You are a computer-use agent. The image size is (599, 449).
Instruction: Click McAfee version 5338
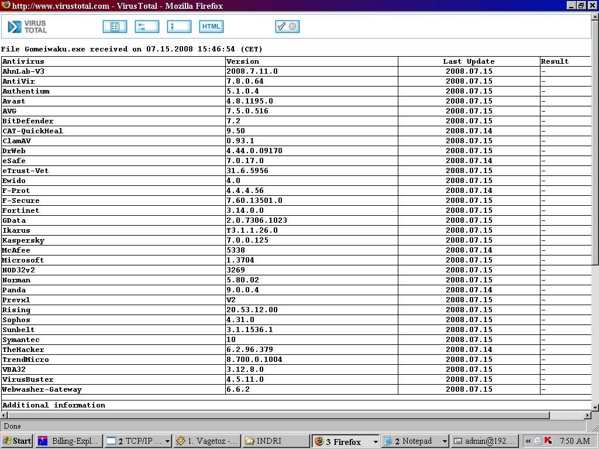coord(236,250)
